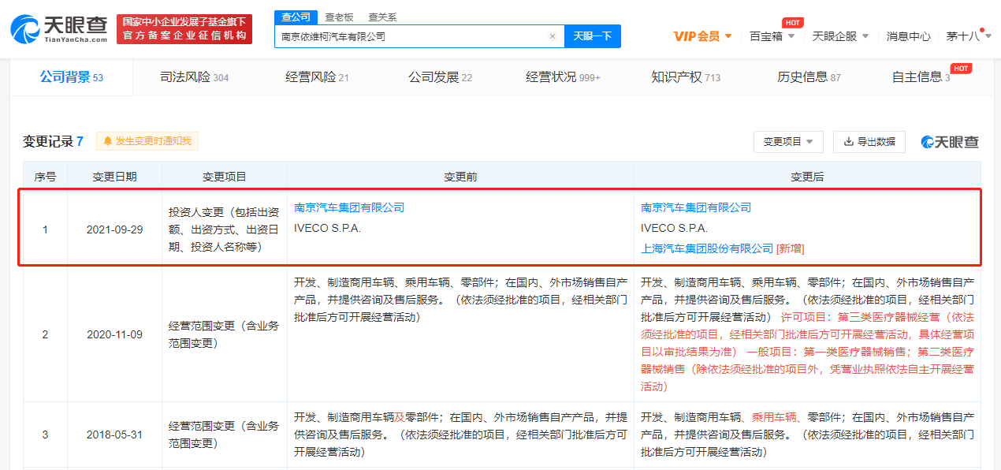Viewport: 1001px width, 470px height.
Task: Click the download icon on export data button
Action: (848, 142)
